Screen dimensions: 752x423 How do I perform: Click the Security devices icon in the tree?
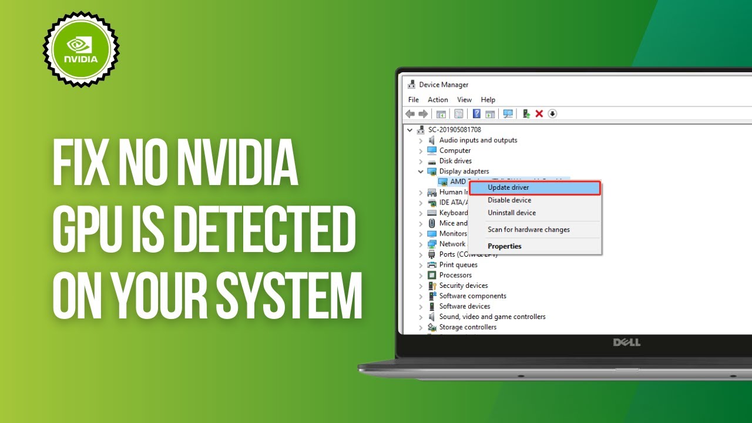coord(432,286)
